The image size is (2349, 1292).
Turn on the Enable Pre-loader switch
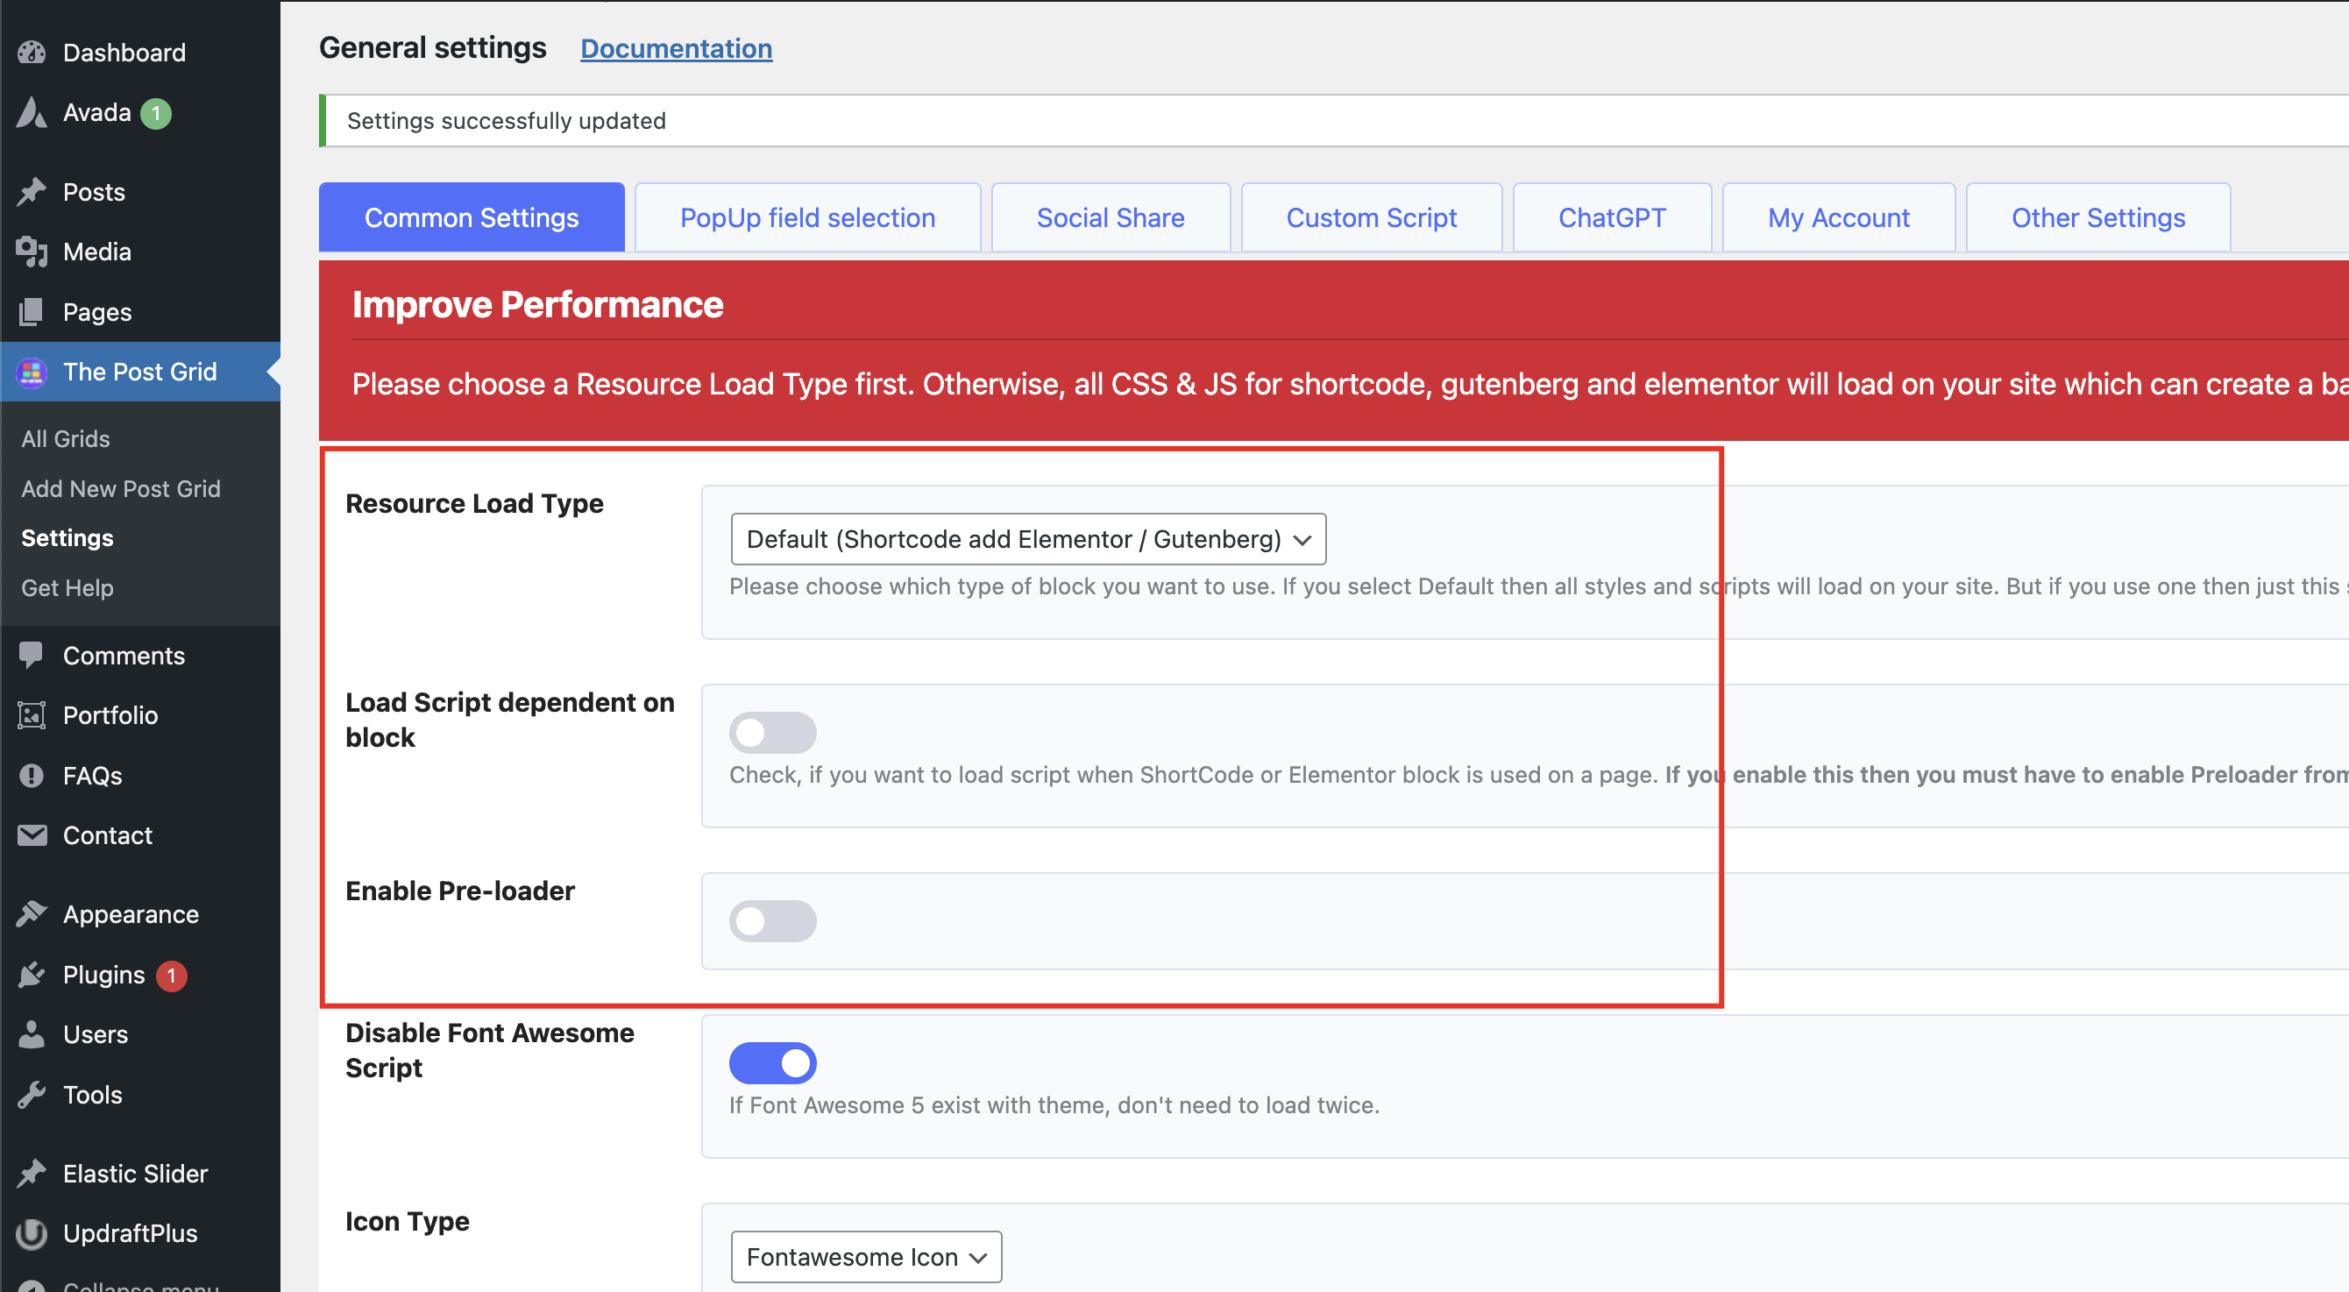772,922
